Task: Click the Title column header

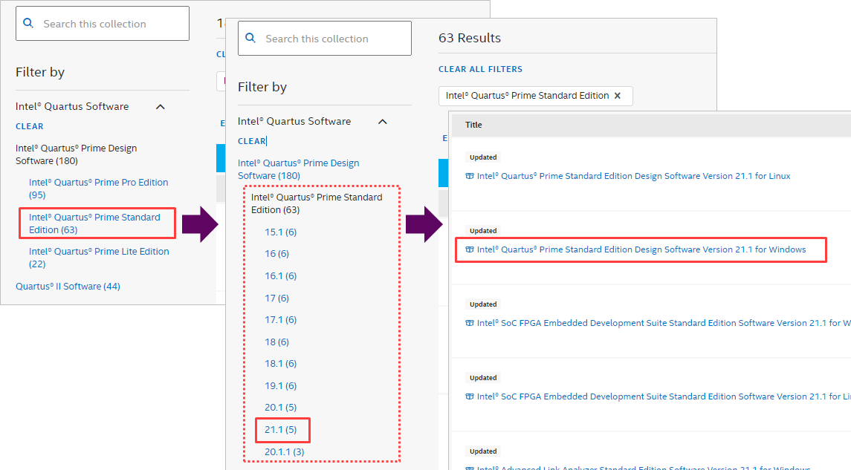Action: [473, 125]
